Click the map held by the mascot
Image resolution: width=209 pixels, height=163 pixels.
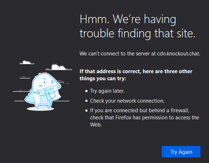[49, 95]
